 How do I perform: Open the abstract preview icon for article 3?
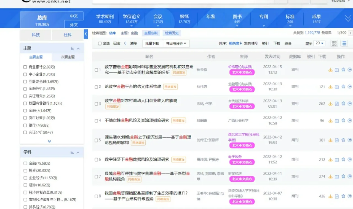click(337, 103)
